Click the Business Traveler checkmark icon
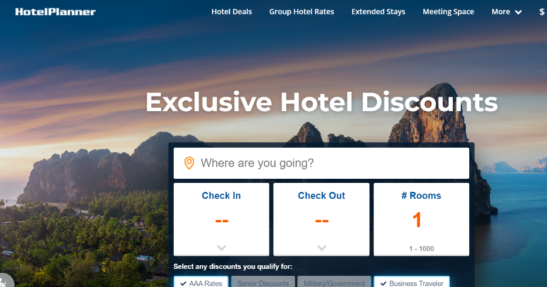 click(383, 283)
